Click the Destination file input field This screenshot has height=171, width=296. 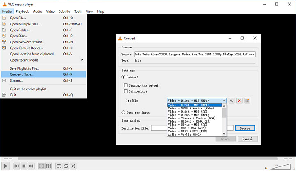(x=192, y=128)
